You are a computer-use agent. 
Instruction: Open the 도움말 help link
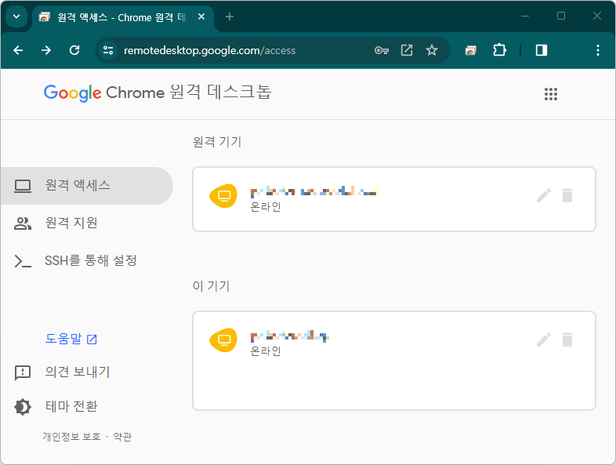[x=71, y=339]
